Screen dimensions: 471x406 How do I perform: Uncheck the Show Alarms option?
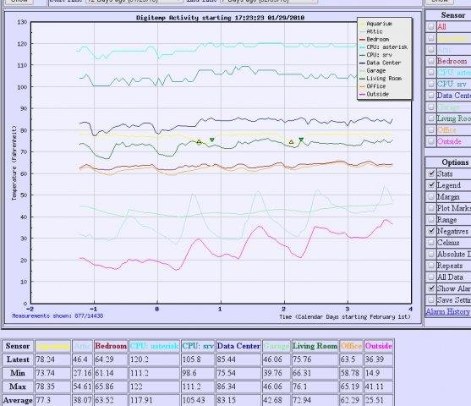click(x=431, y=288)
